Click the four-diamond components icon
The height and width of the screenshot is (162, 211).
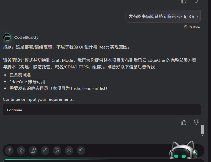[21, 150]
